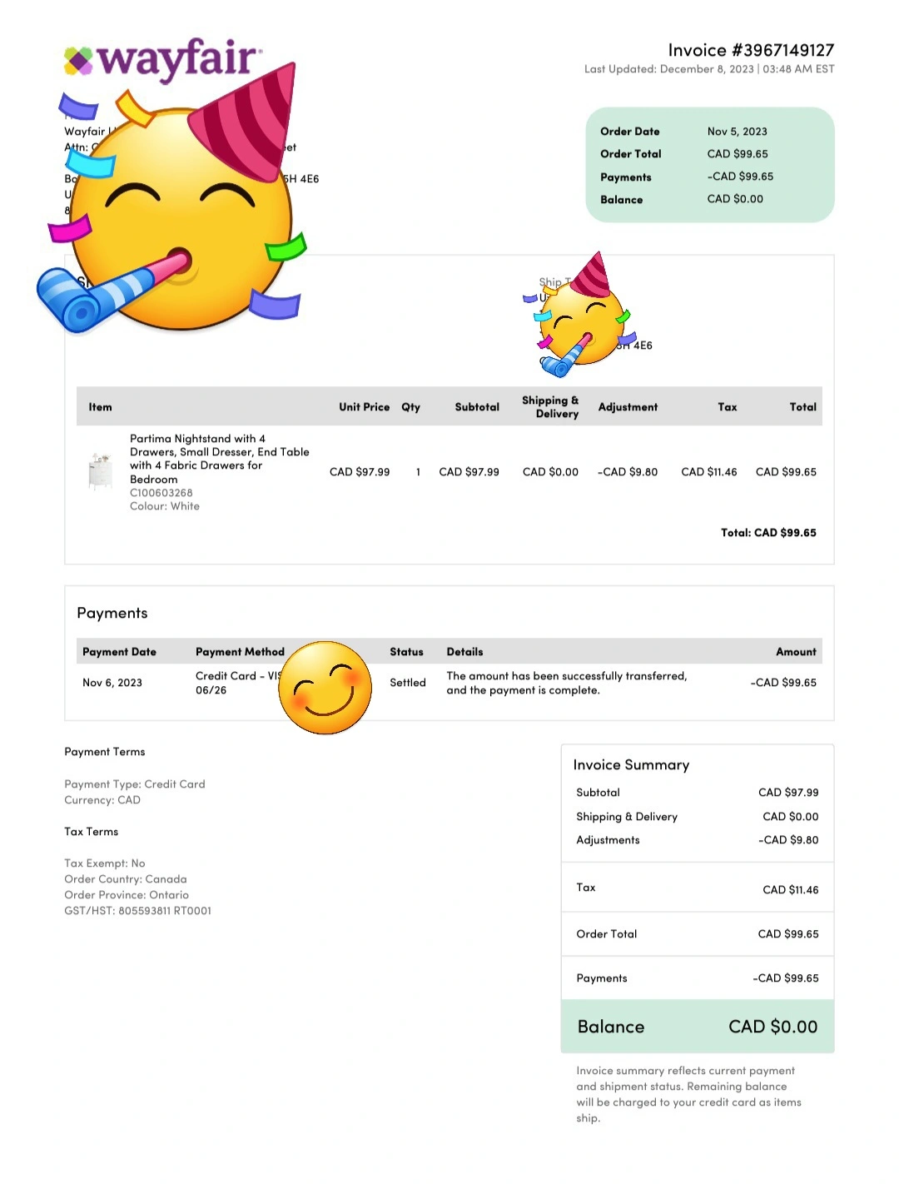The height and width of the screenshot is (1184, 899).
Task: Click the Wayfair logo
Action: tap(163, 60)
